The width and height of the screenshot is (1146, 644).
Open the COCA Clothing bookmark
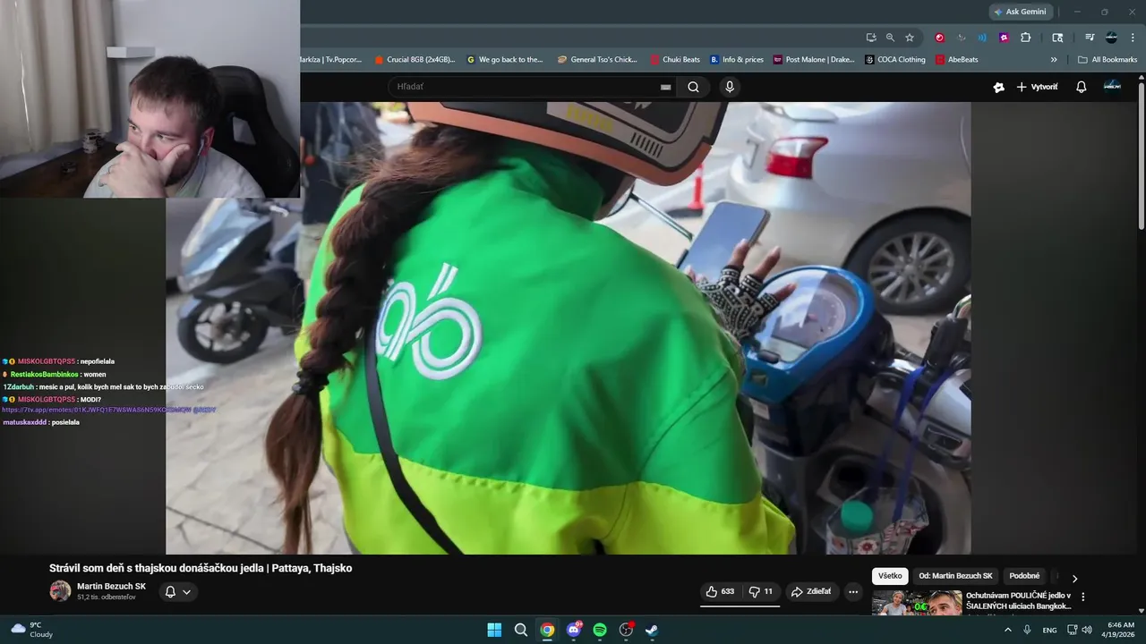click(x=895, y=60)
